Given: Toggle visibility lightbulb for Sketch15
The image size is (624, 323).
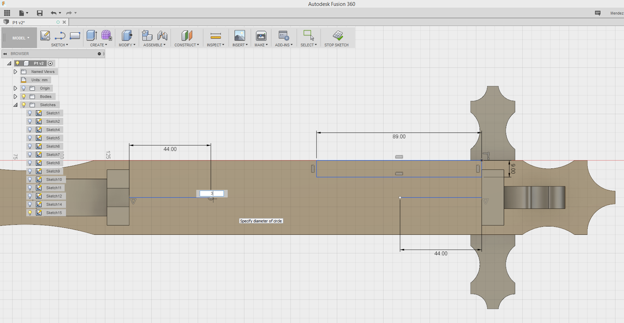Looking at the screenshot, I should (x=30, y=213).
